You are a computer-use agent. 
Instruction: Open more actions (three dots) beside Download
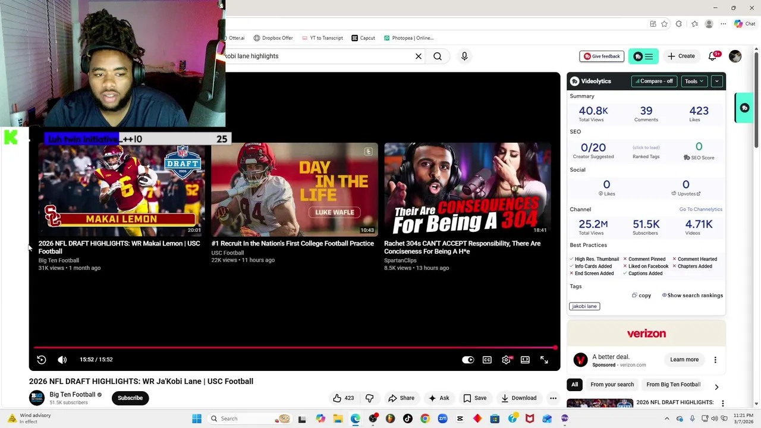(x=553, y=398)
